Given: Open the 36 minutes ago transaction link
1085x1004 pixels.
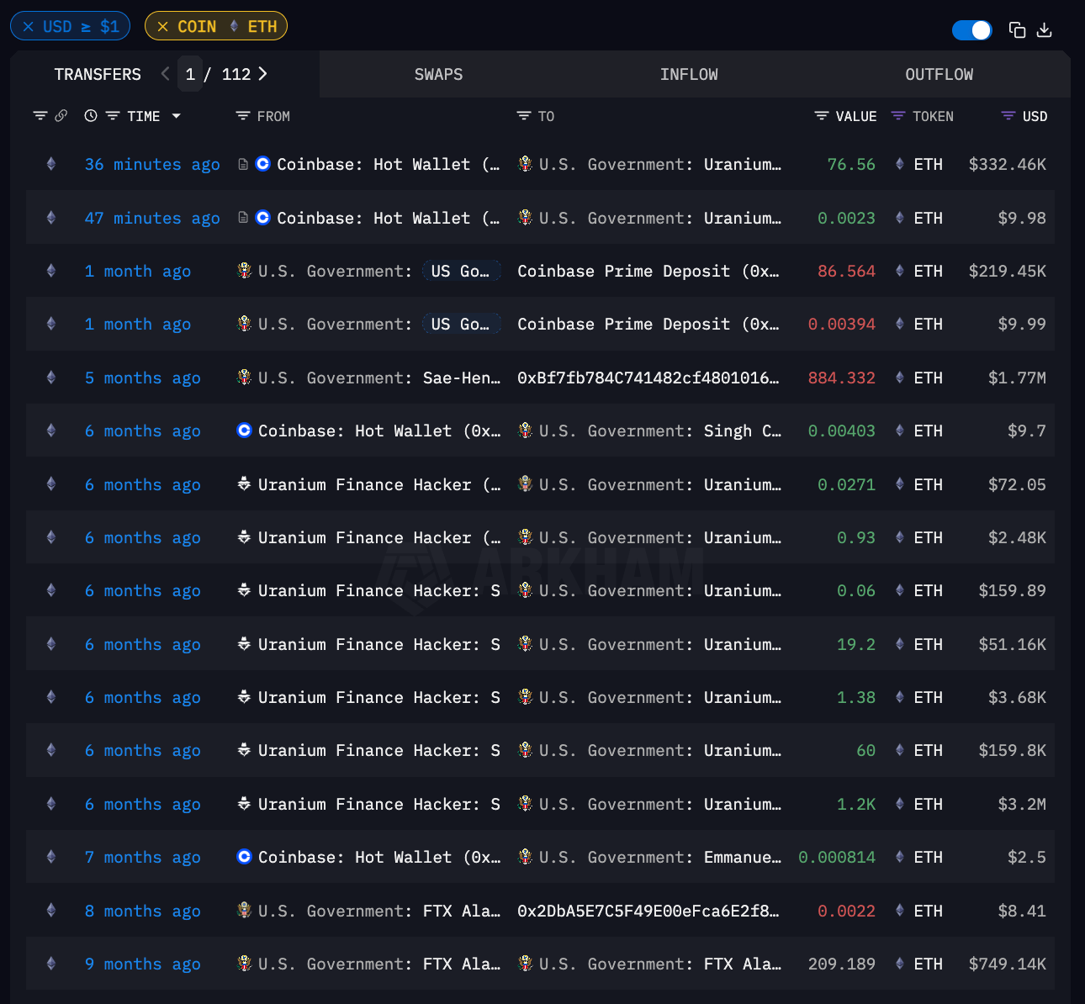Looking at the screenshot, I should click(x=152, y=165).
